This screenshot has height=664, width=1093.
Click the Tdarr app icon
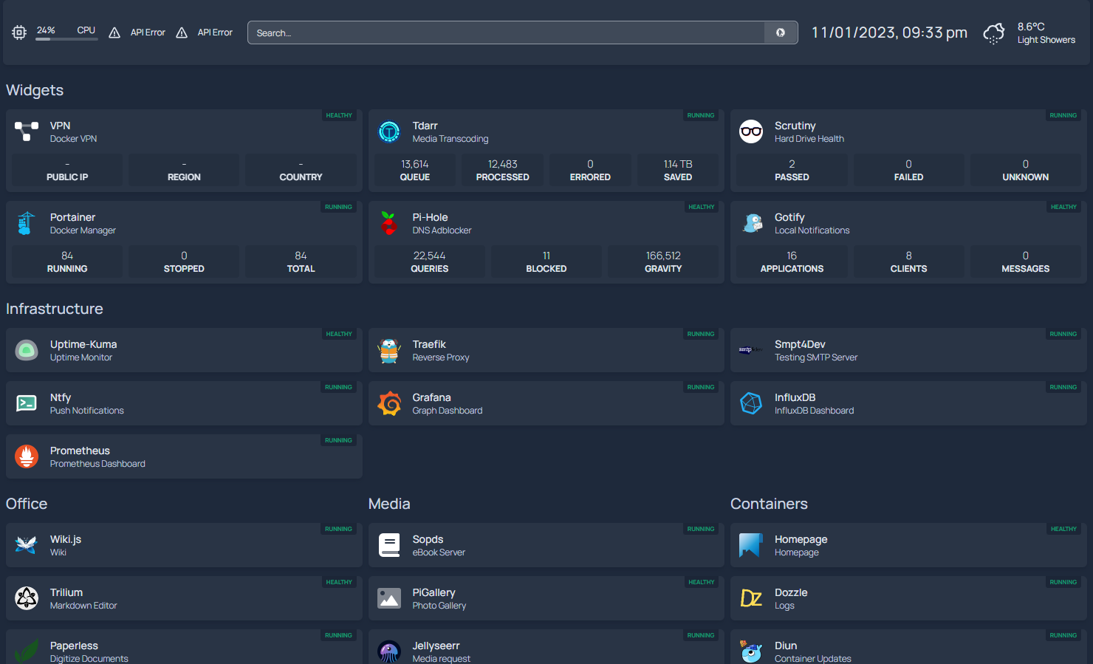pos(388,131)
